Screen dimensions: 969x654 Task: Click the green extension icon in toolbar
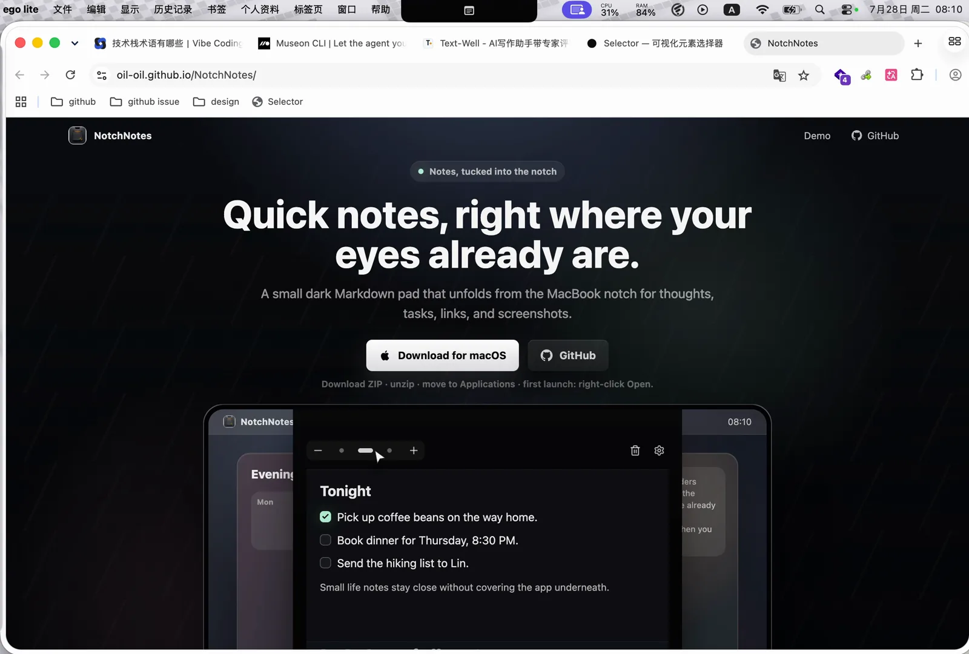pyautogui.click(x=867, y=75)
